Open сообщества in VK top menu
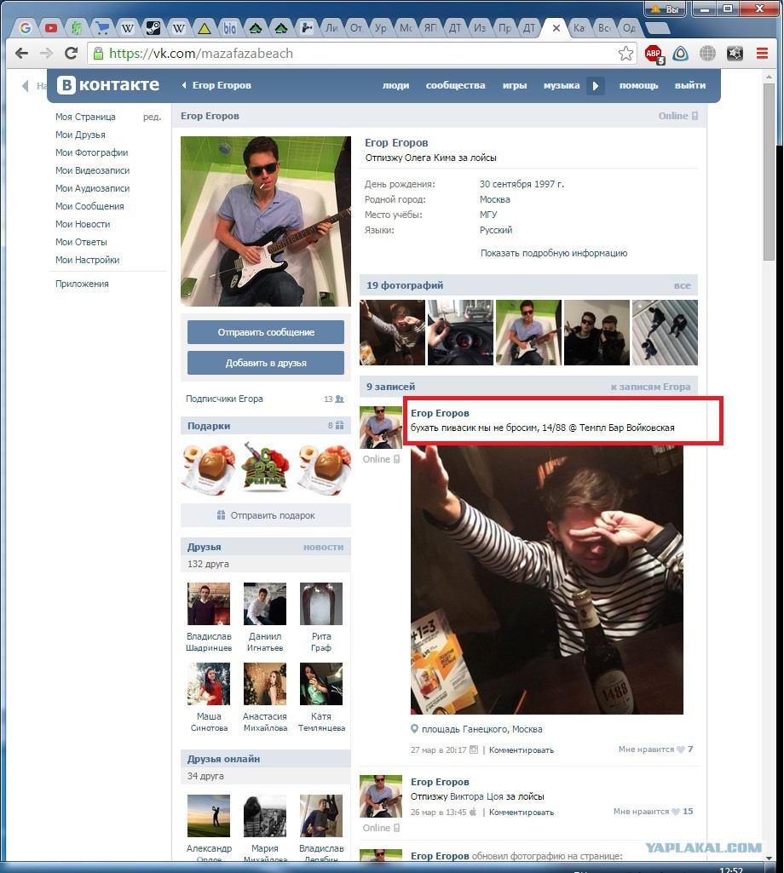The image size is (784, 873). (455, 86)
